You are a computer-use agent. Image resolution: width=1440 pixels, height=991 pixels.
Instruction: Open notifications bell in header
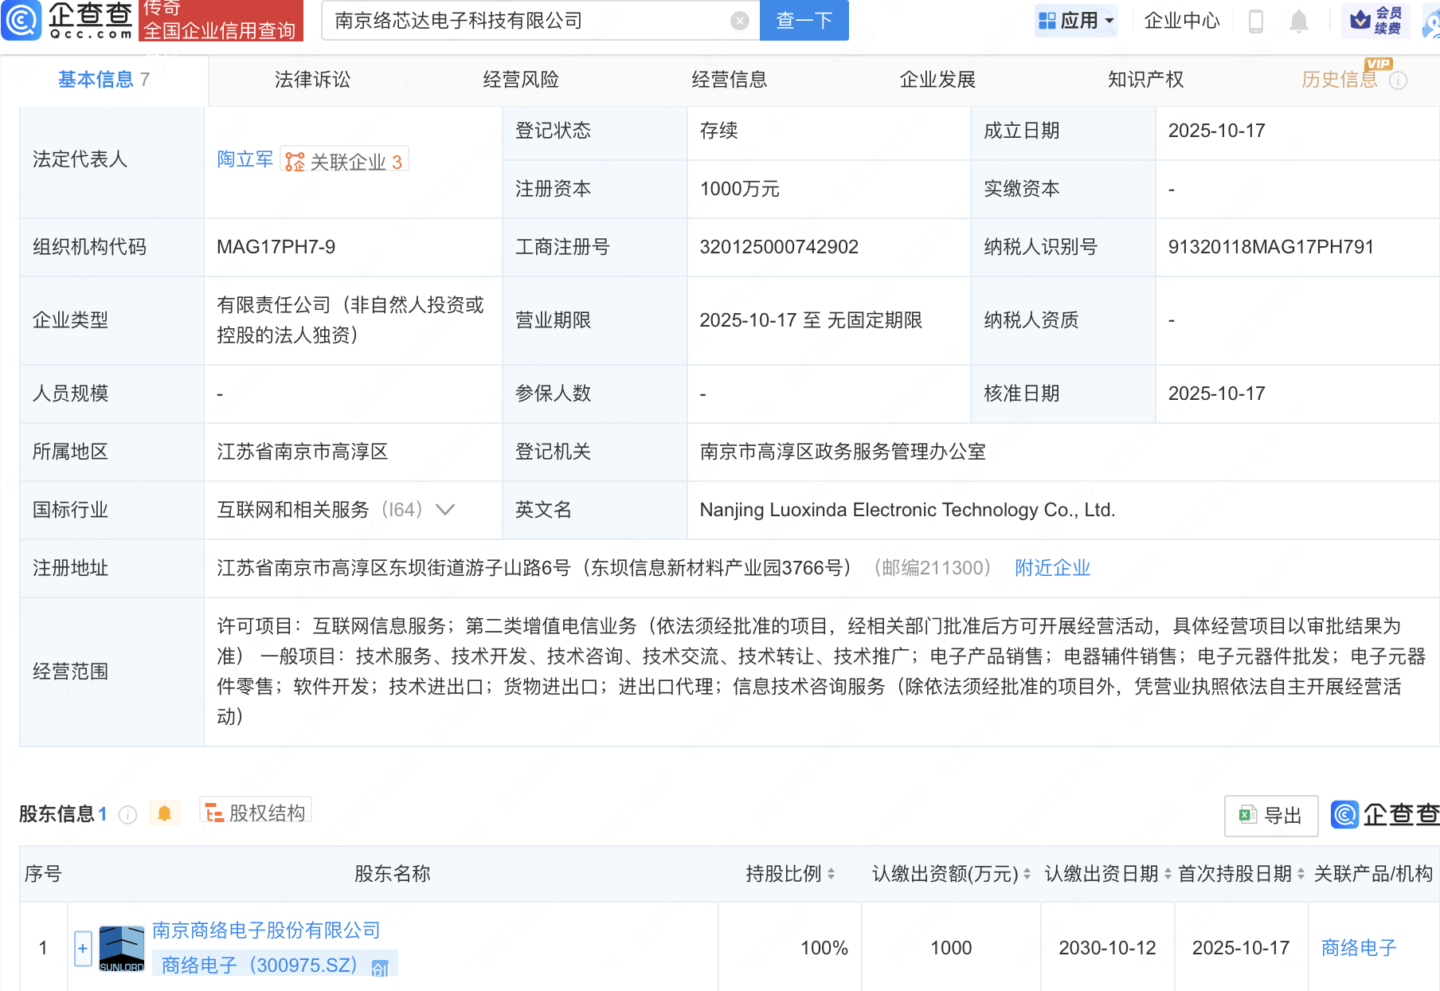tap(1298, 21)
